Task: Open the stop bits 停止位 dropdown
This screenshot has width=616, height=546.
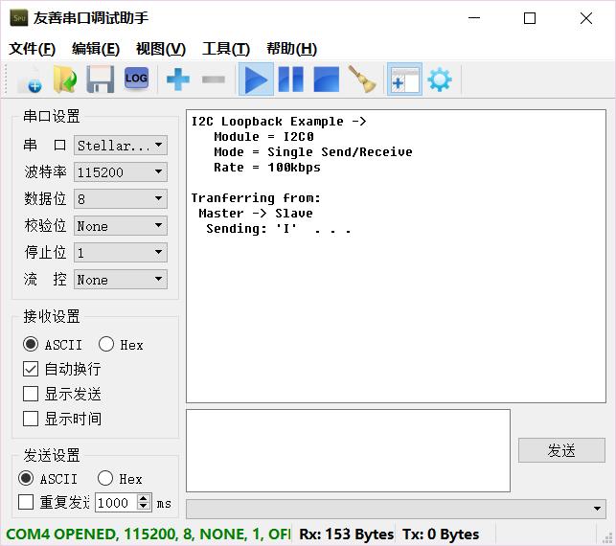Action: pos(121,253)
